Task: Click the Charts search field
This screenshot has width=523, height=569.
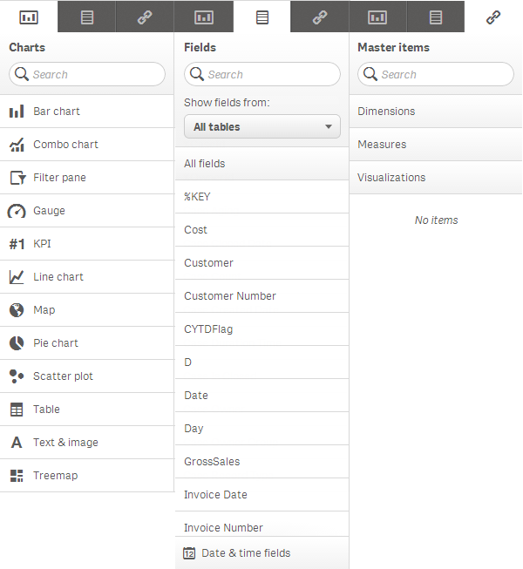Action: pos(96,75)
